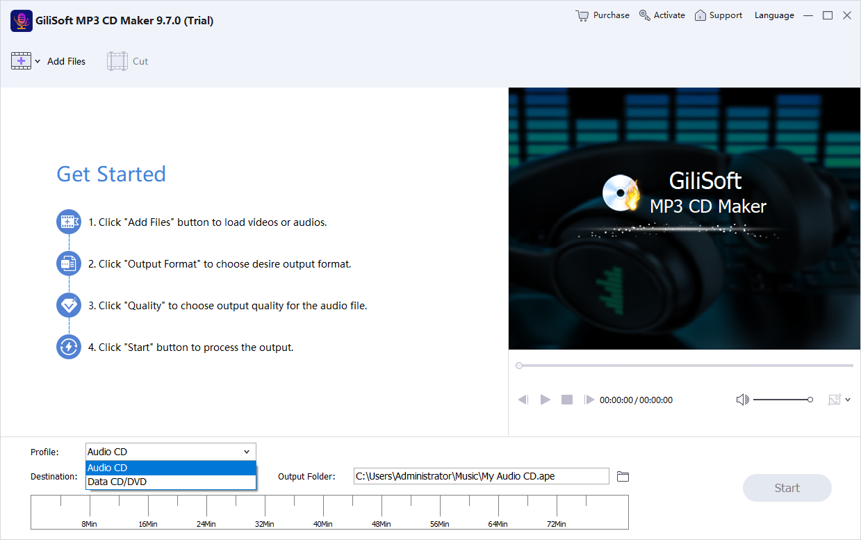Click the Purchase text link
The image size is (861, 540).
click(612, 15)
